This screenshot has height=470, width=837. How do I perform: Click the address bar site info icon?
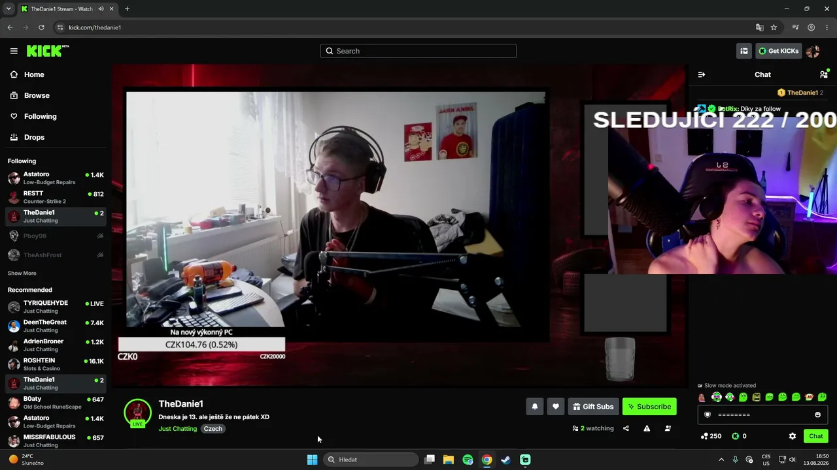(x=60, y=27)
